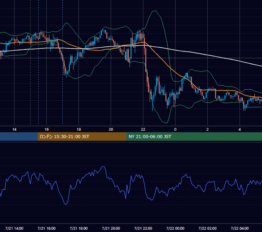
Task: Click the ロンドン 15:30-21:00 JST session bar
Action: (82, 136)
